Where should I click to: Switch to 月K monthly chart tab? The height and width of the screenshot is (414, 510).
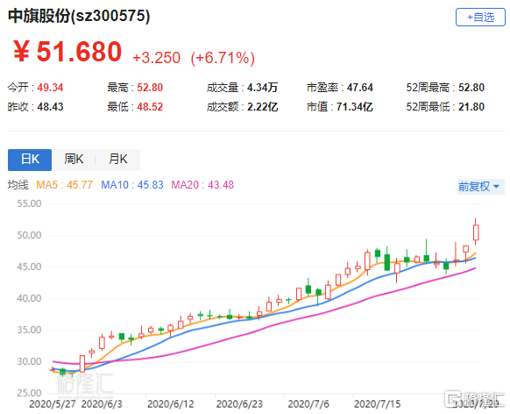tap(118, 160)
